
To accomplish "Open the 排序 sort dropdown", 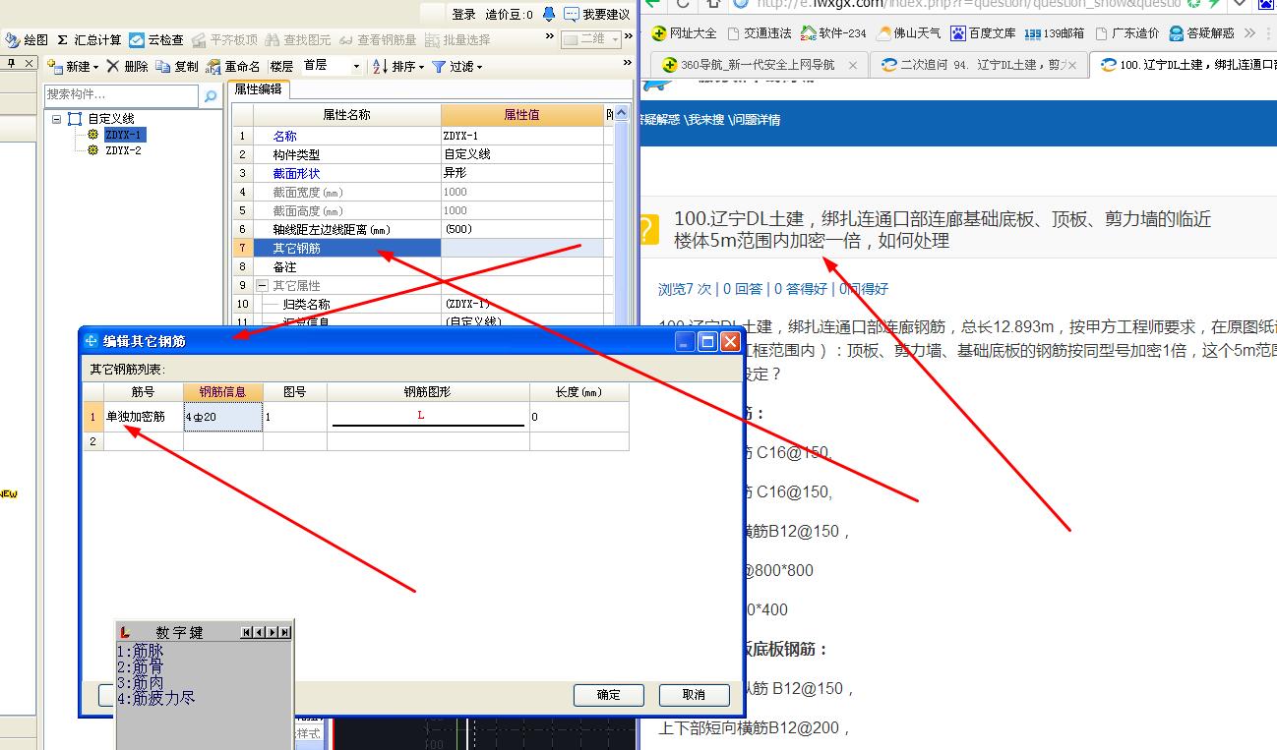I will tap(397, 67).
